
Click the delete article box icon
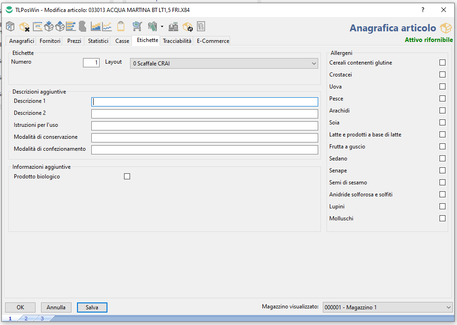pos(24,27)
